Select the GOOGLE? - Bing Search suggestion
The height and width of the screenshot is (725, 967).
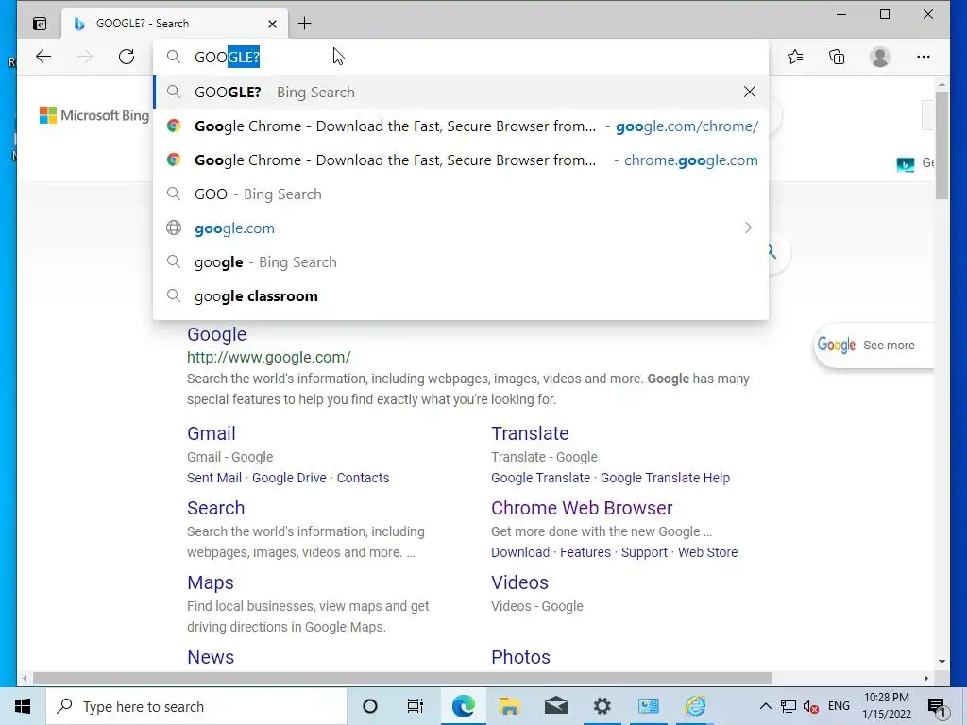click(461, 92)
